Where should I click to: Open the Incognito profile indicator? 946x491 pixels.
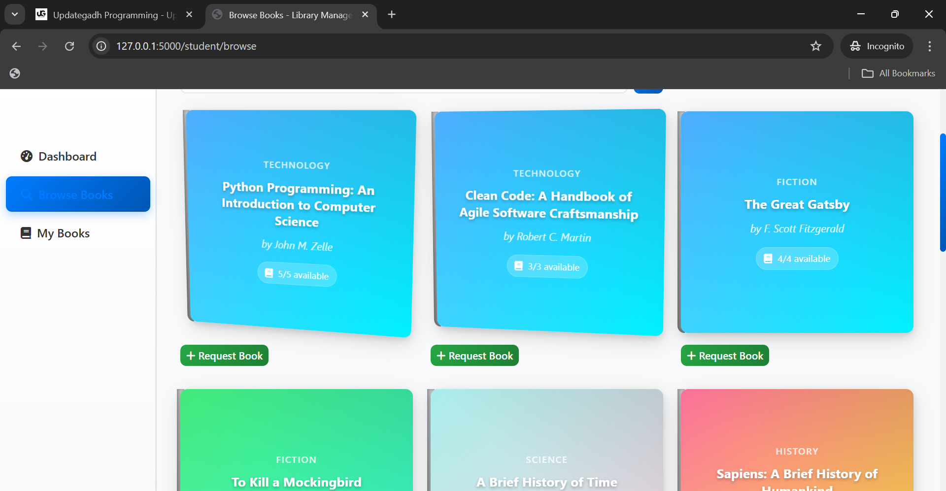coord(877,46)
